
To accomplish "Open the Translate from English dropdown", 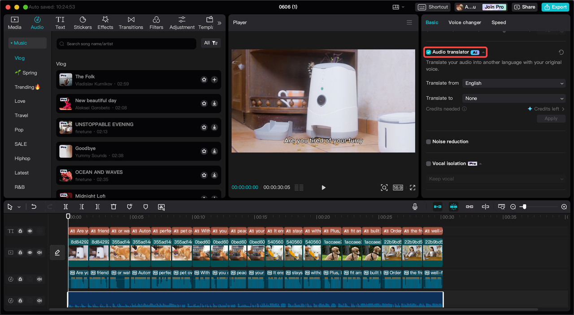I will pos(514,83).
